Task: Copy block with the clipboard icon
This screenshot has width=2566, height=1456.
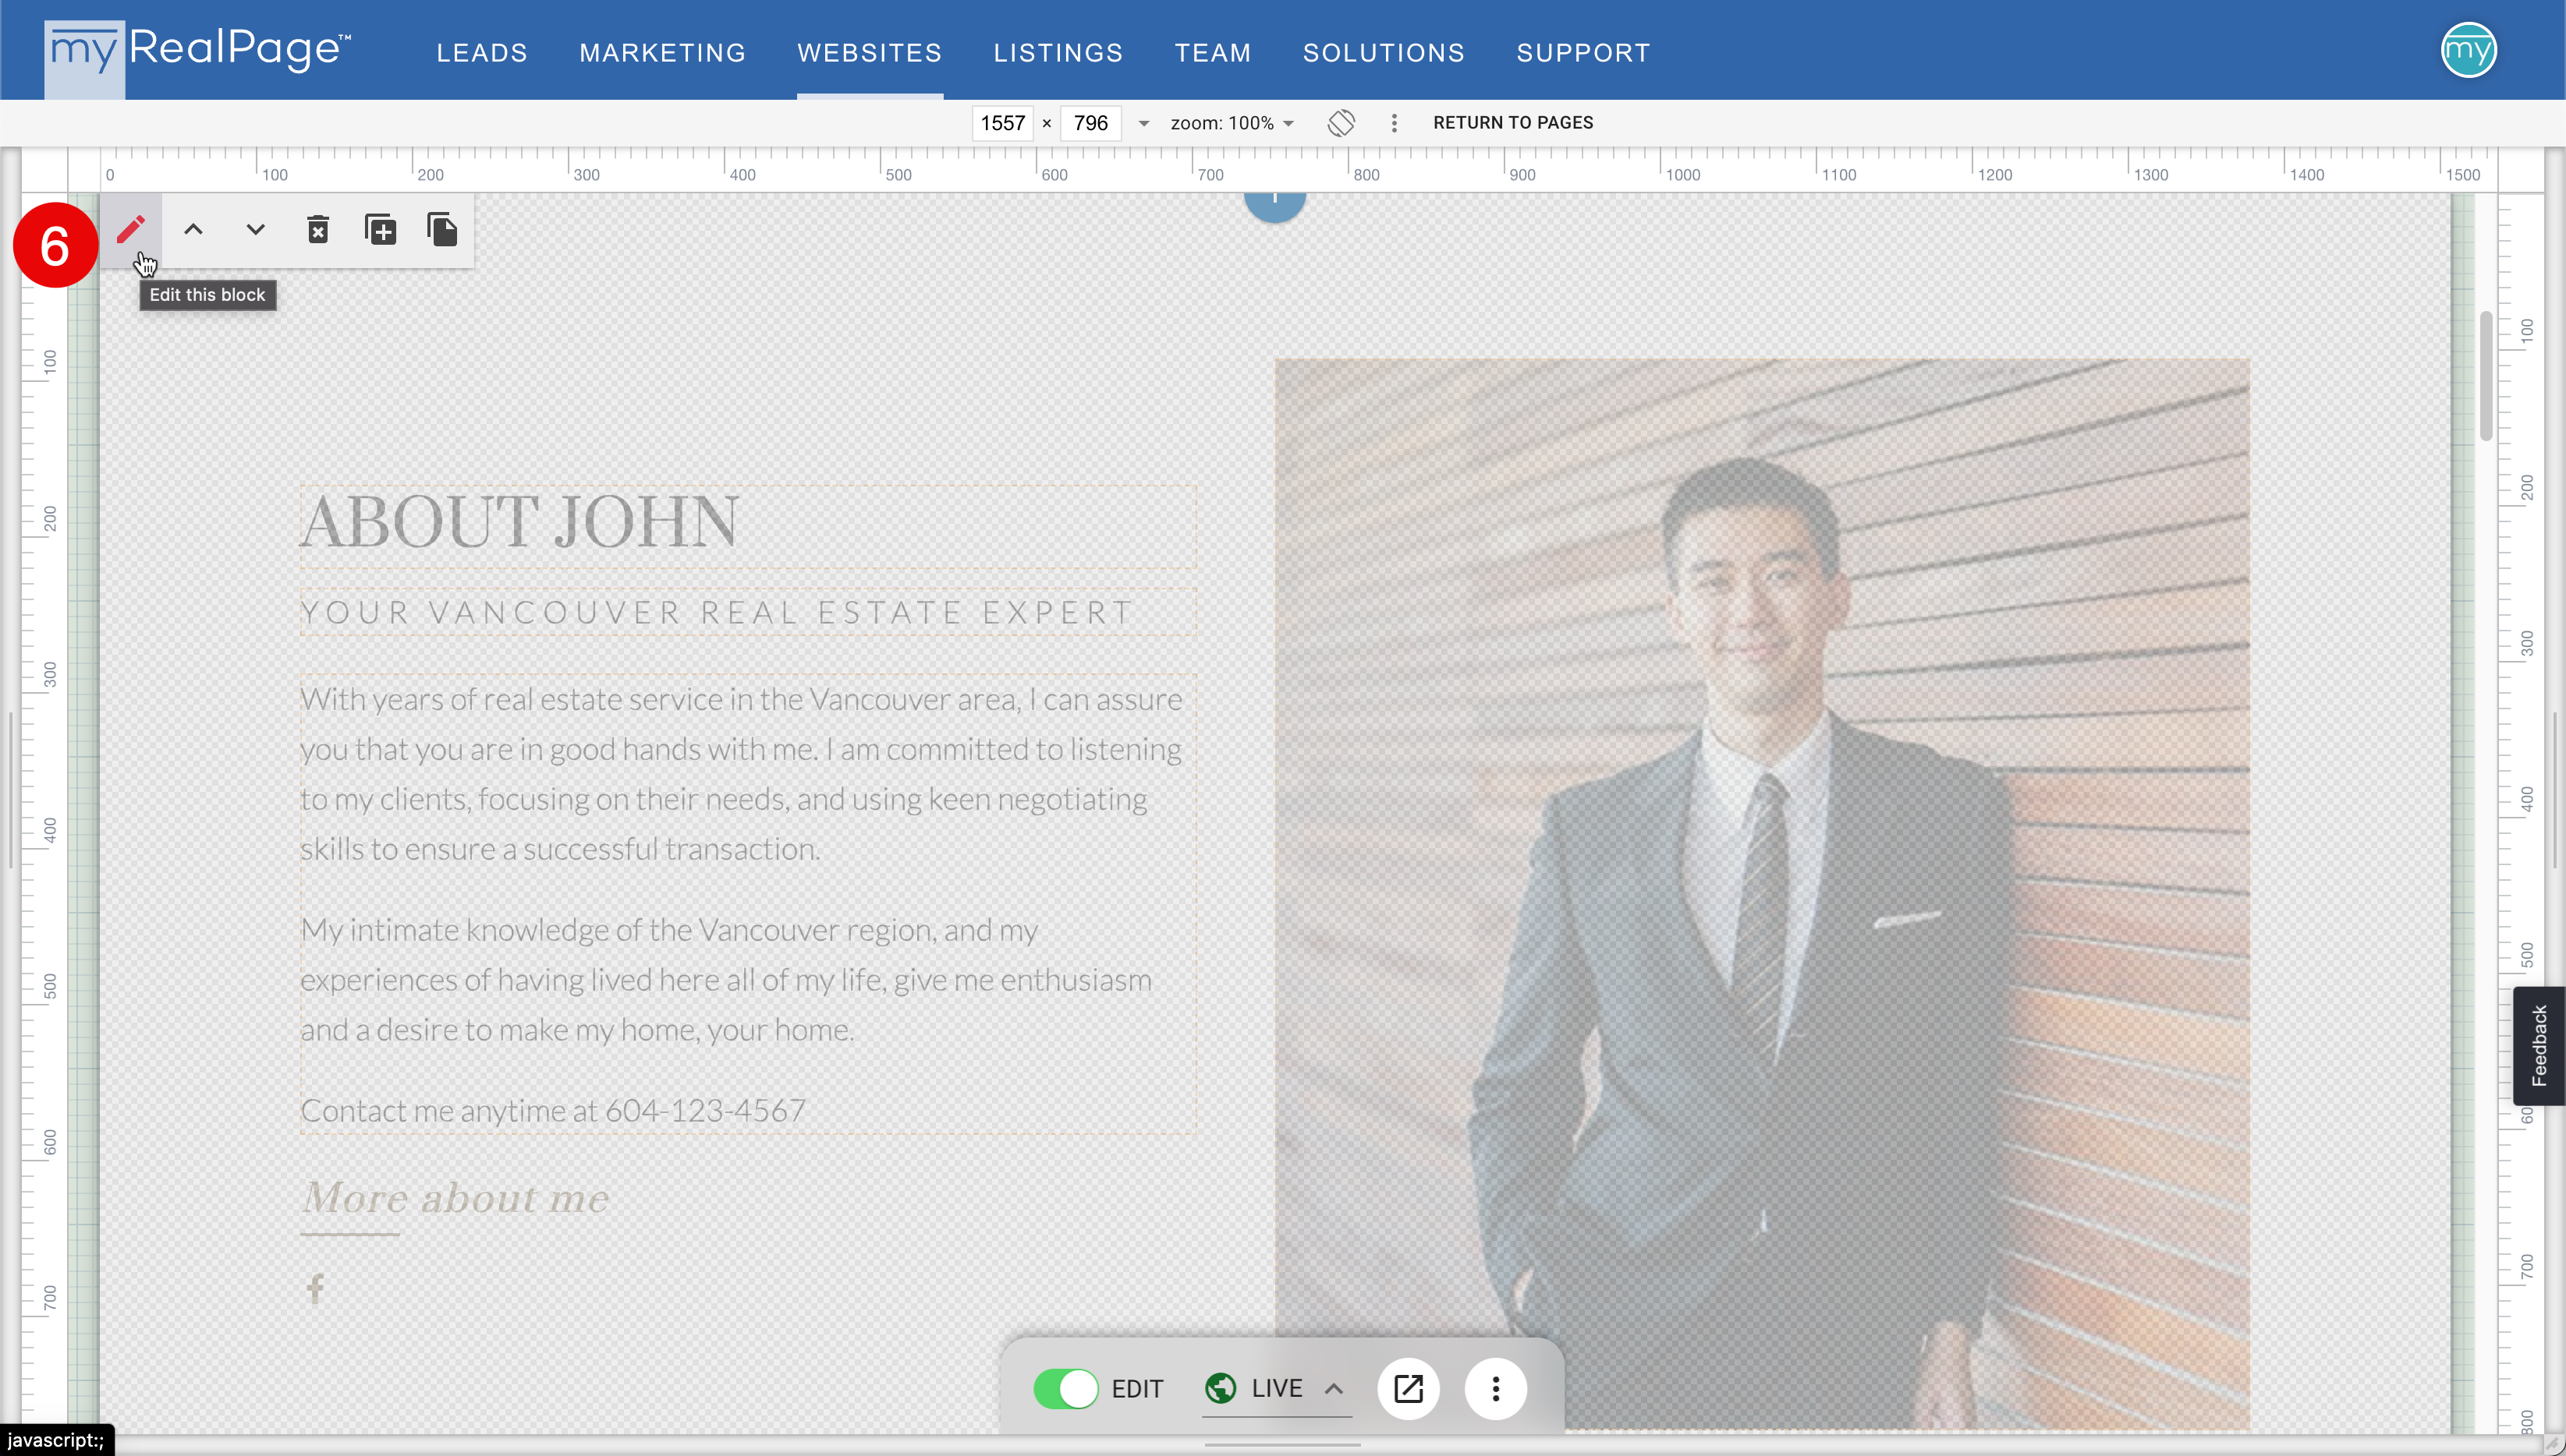Action: point(442,230)
